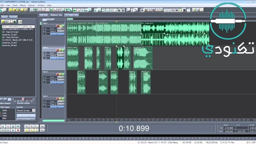Switch to the Edit View tab

44,15
